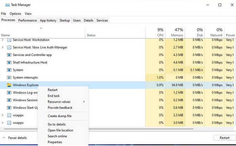Click System interrupts CPU value 1.0%
Image resolution: width=236 pixels, height=146 pixels.
[x=160, y=78]
